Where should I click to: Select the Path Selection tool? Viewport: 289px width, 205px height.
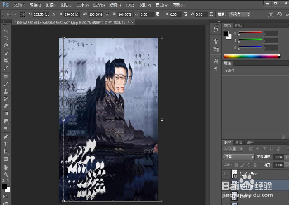click(6, 152)
